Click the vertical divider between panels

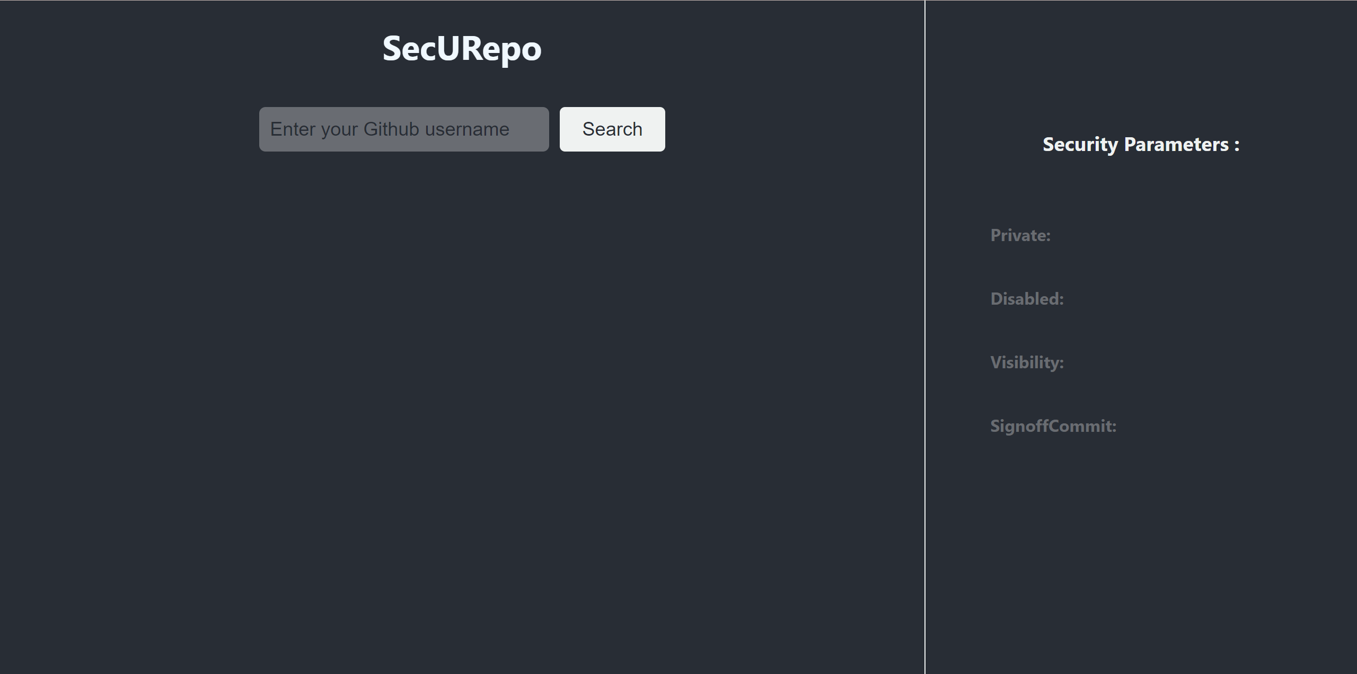coord(925,337)
